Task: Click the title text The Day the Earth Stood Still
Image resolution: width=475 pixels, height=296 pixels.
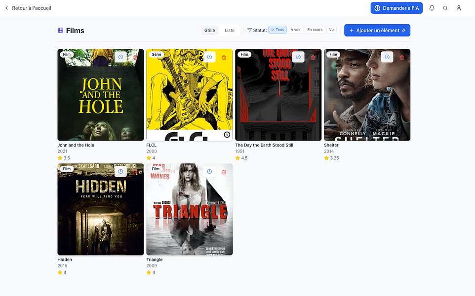Action: coord(264,145)
